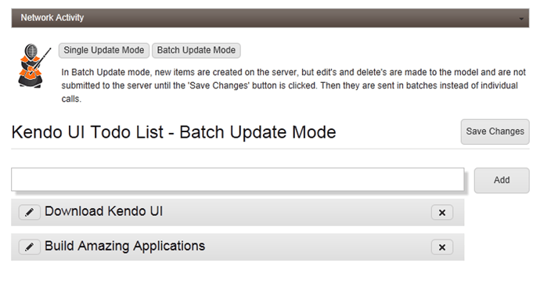Edit the Download Kendo UI item
The height and width of the screenshot is (288, 540).
click(29, 212)
